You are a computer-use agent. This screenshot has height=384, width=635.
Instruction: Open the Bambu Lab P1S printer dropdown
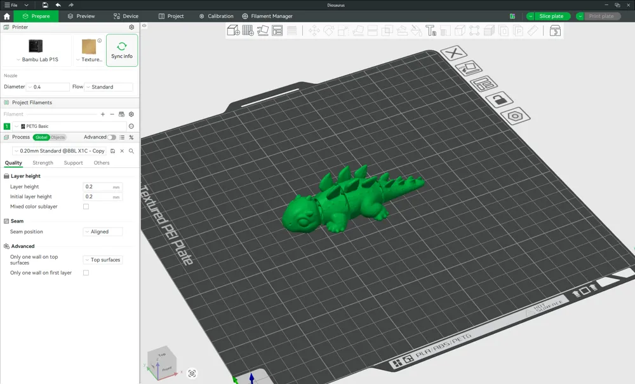point(37,60)
